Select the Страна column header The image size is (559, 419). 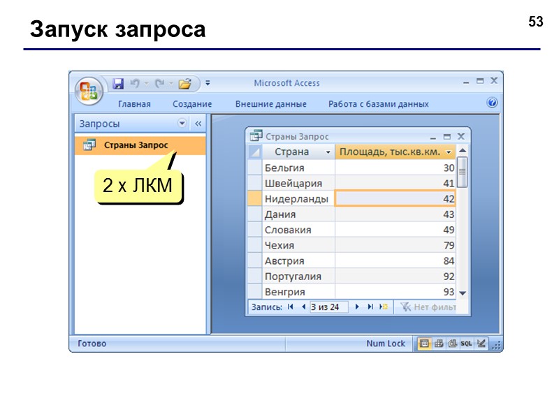(x=298, y=152)
